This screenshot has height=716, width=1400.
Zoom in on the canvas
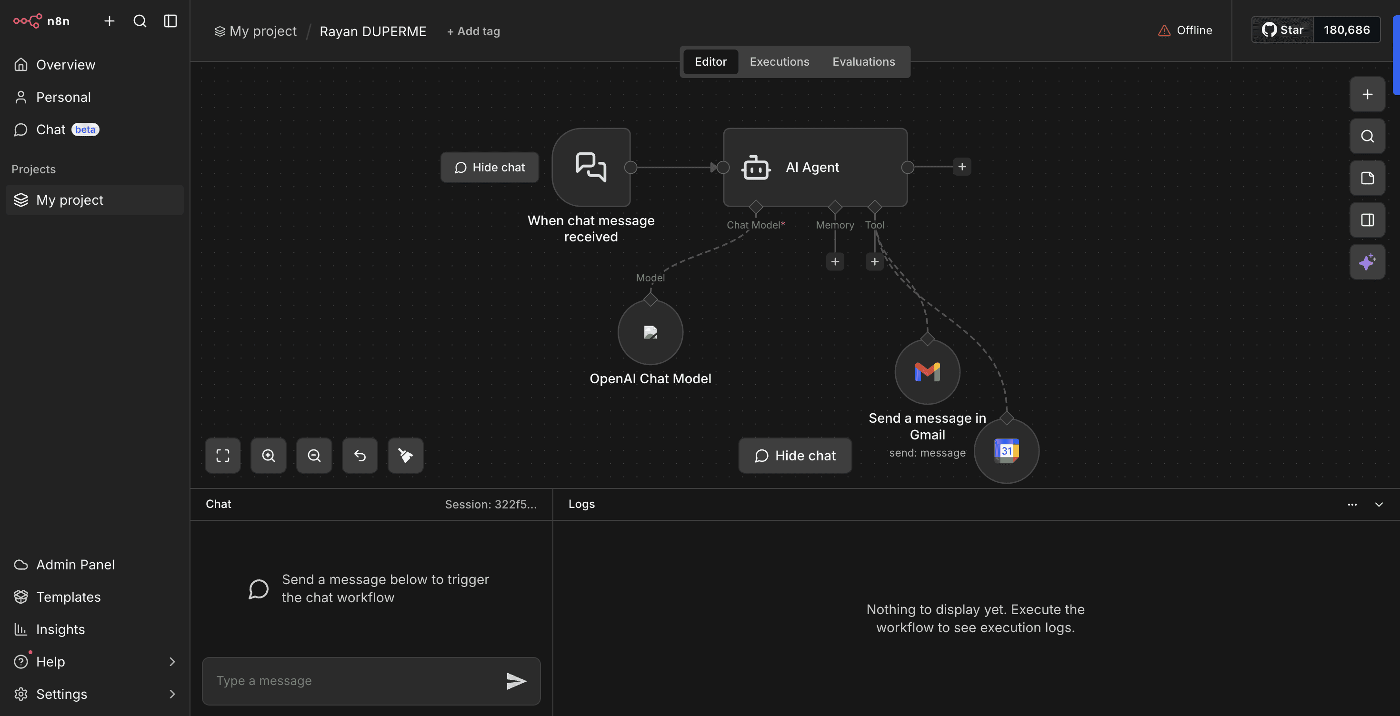tap(269, 455)
